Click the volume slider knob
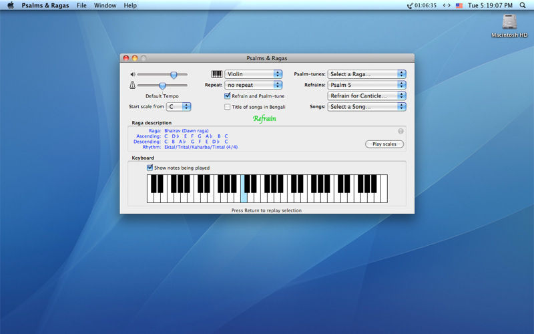Screen dimensions: 534x334 click(174, 75)
